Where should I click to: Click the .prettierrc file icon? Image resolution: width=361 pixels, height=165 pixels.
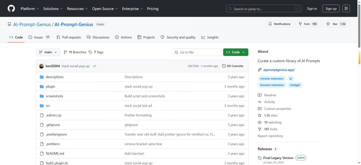[x=42, y=144]
